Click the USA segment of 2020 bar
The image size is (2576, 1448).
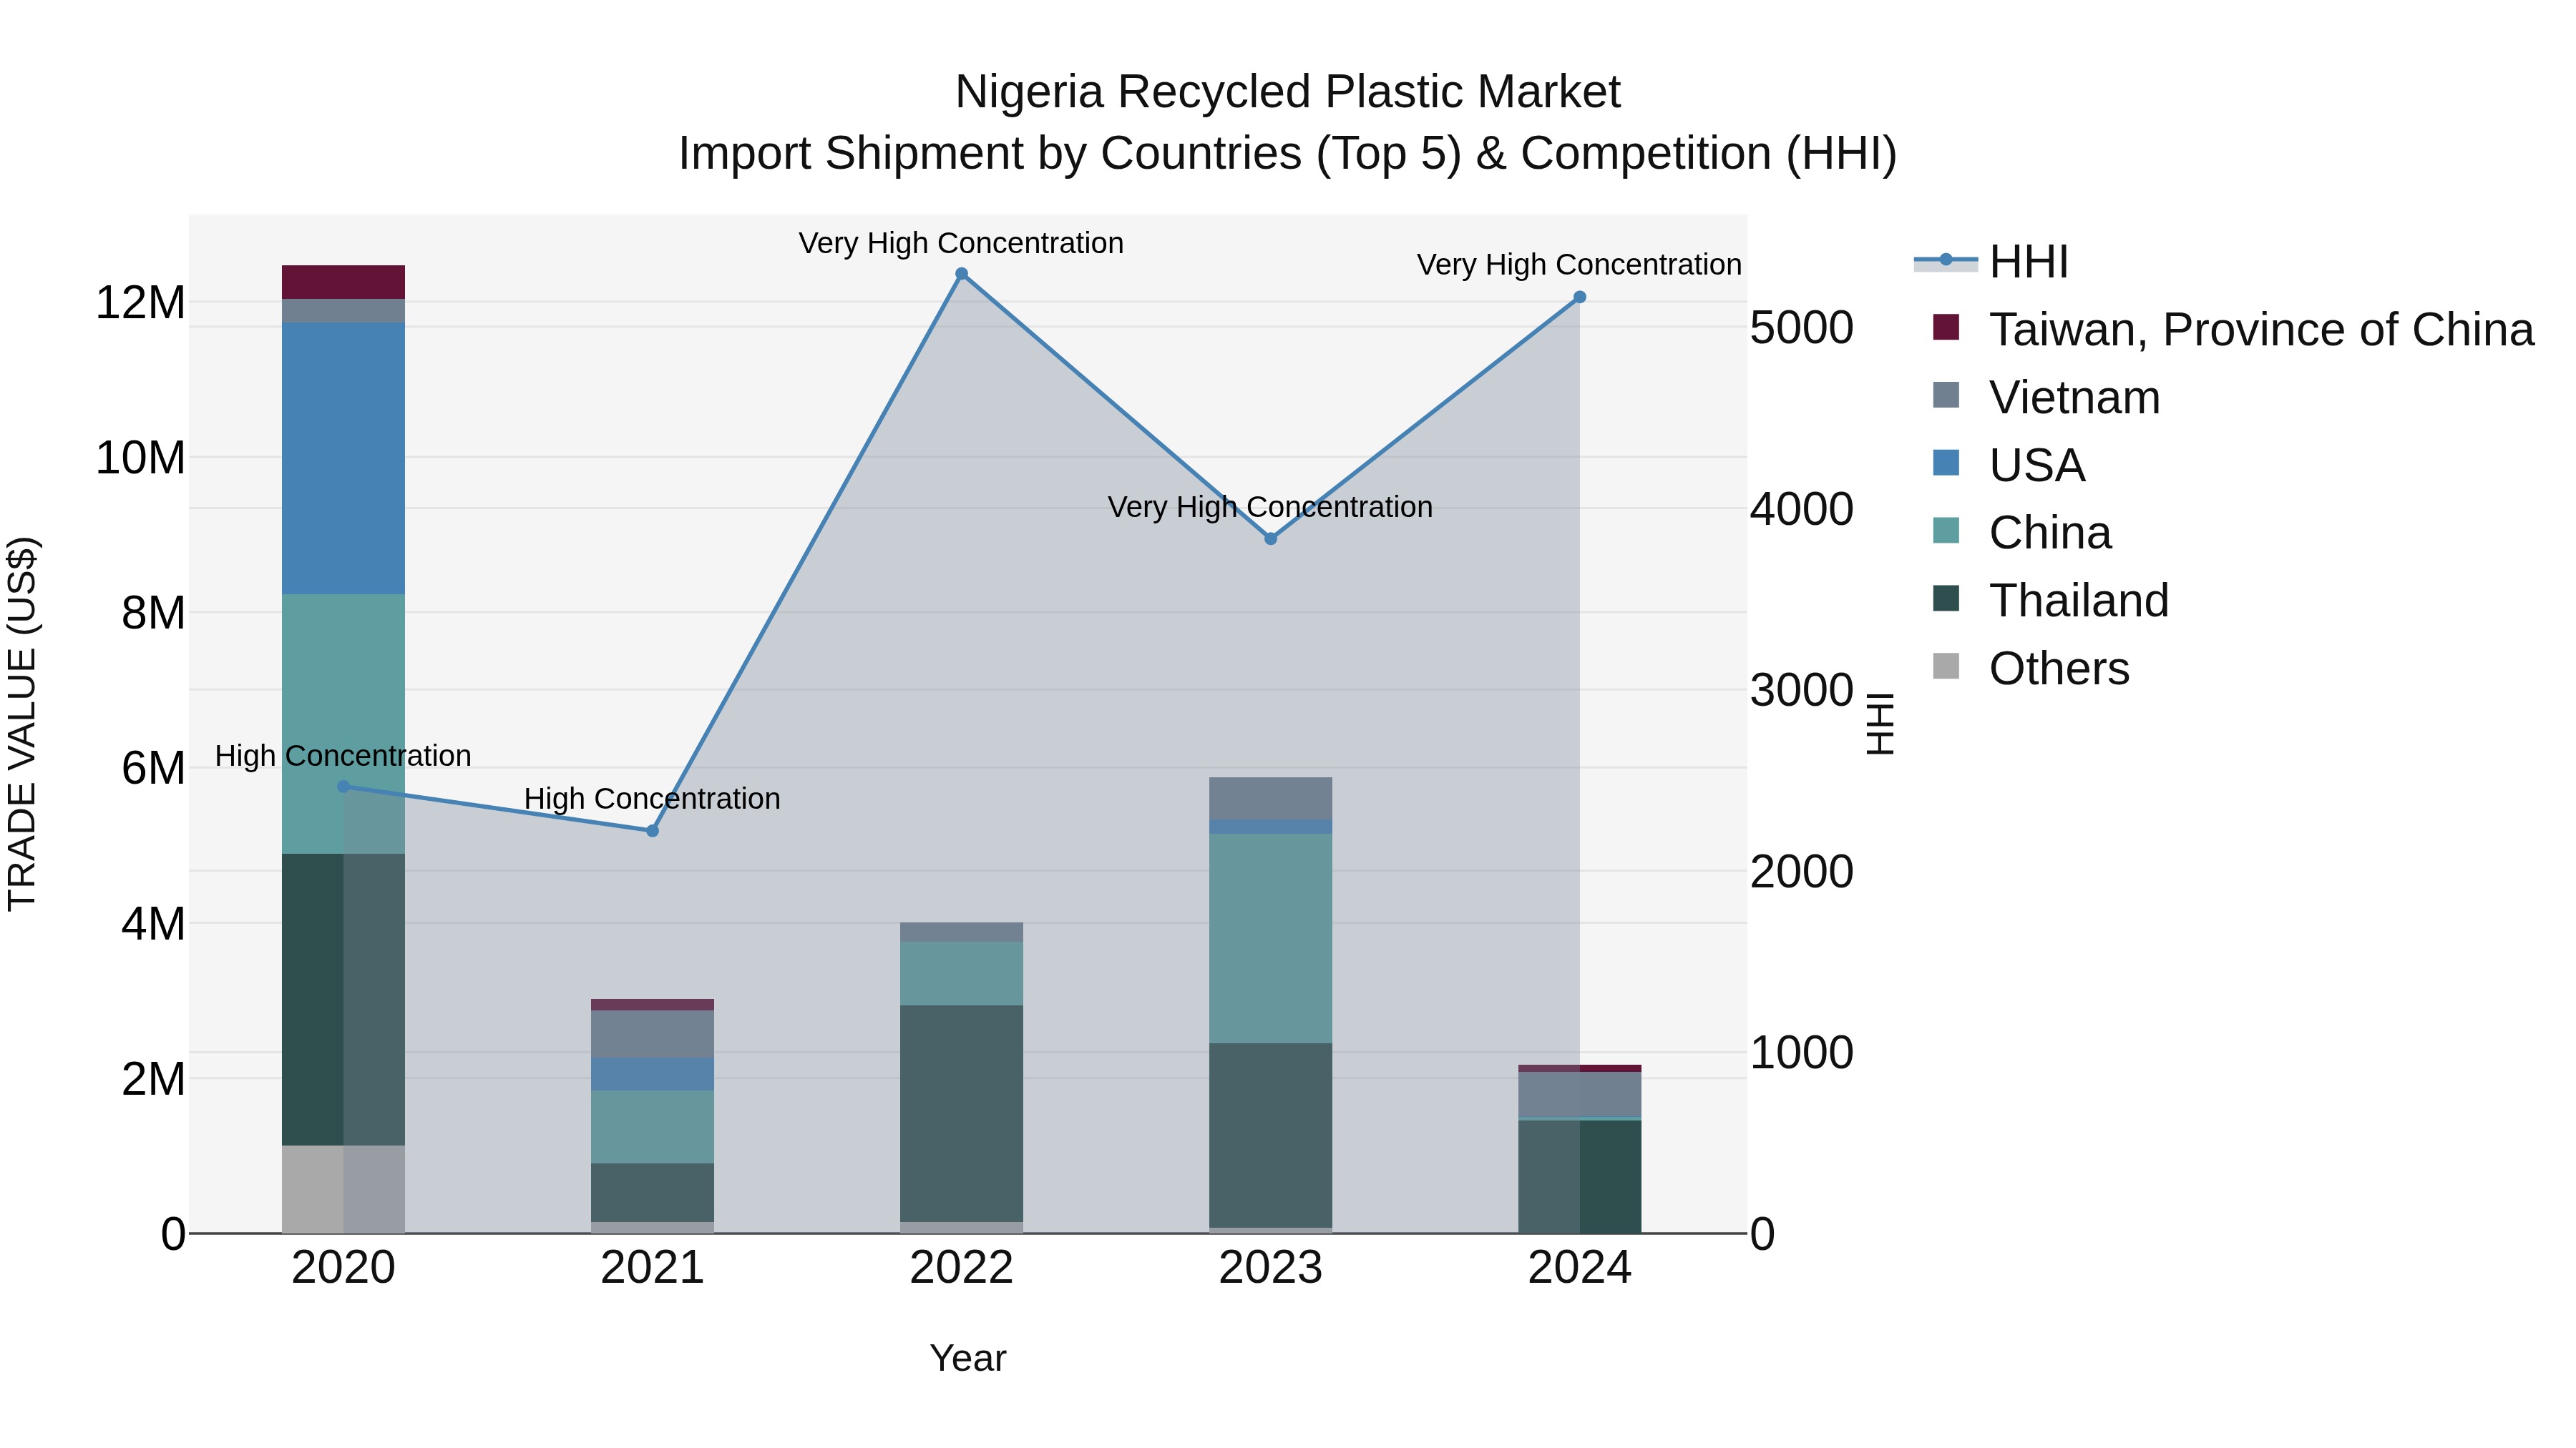click(344, 458)
